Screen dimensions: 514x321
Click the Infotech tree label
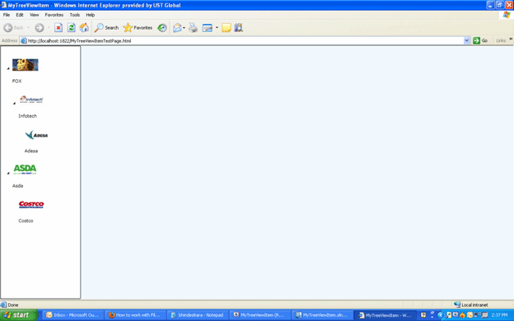click(27, 116)
